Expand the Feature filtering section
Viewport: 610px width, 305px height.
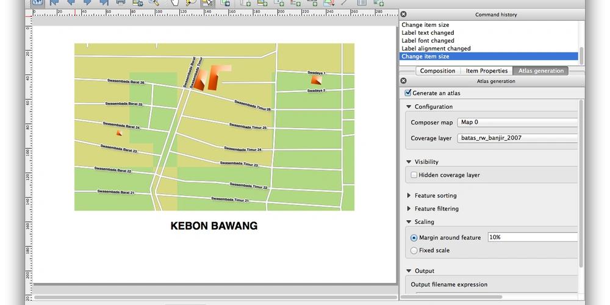coord(409,209)
